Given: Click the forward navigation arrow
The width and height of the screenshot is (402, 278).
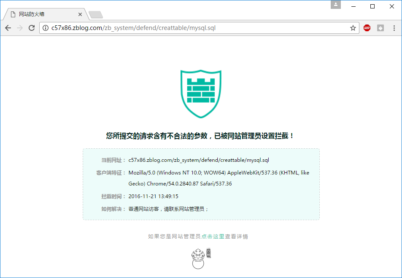Looking at the screenshot, I should click(x=20, y=28).
